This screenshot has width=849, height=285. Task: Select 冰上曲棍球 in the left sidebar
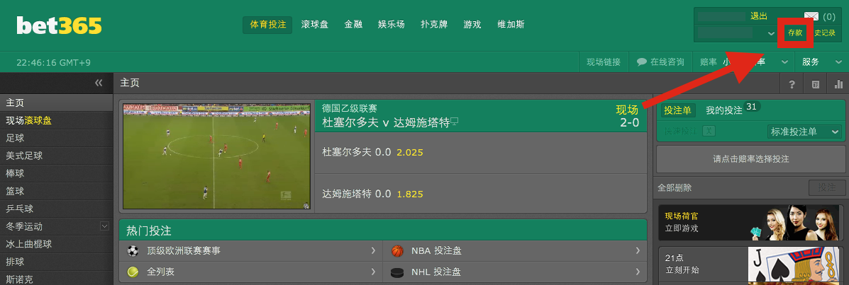(x=56, y=244)
